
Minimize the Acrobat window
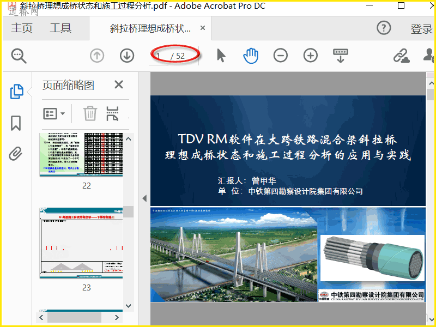click(x=370, y=5)
